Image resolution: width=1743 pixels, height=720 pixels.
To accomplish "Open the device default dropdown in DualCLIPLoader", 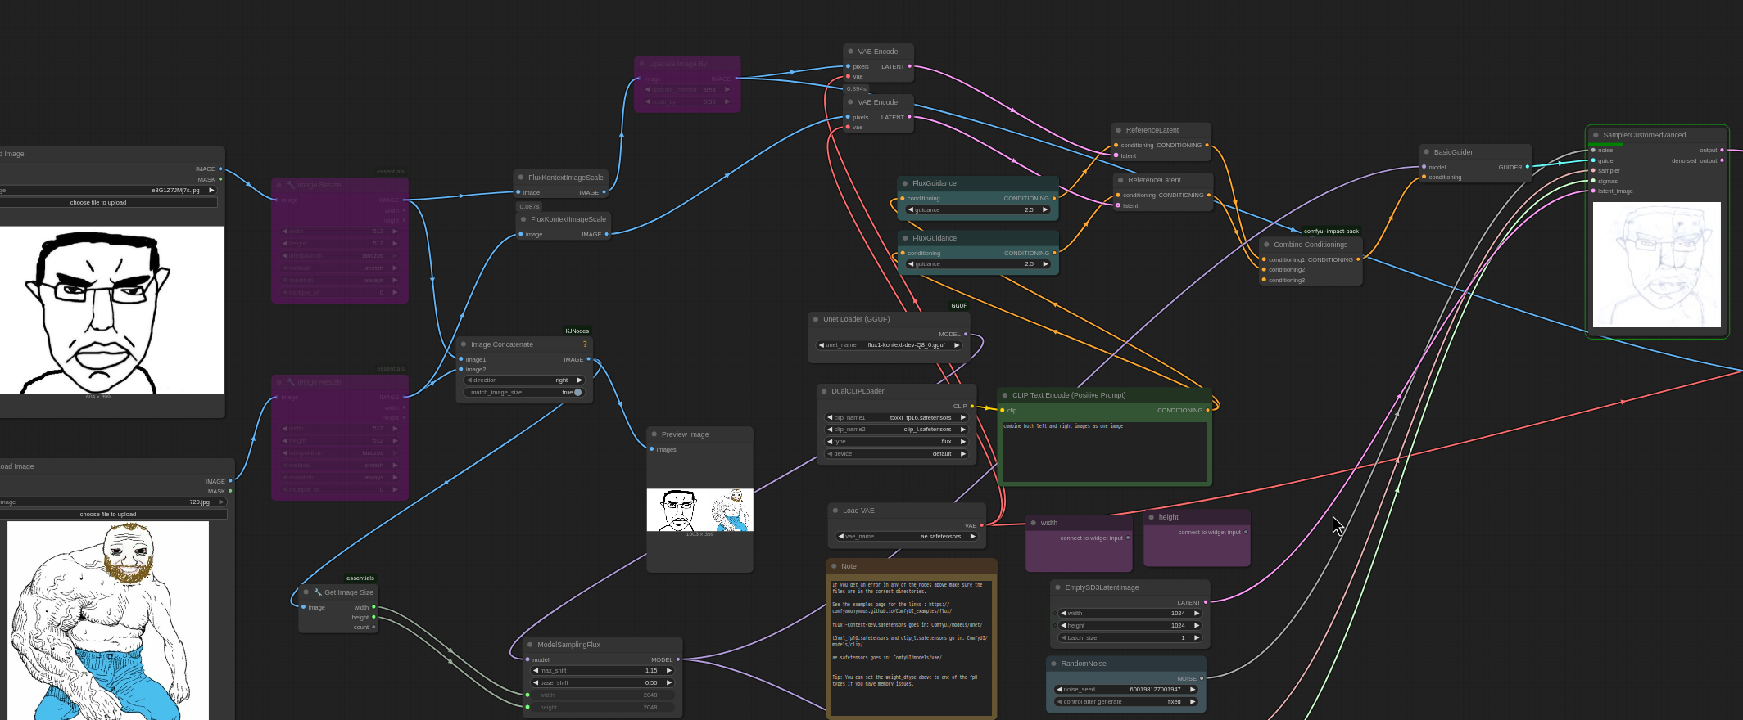I will (x=897, y=454).
